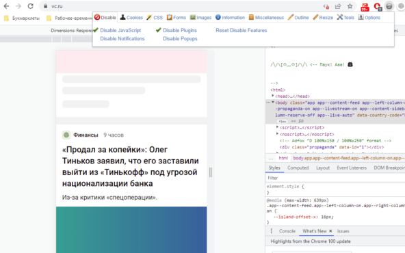Open the Outline tab
Image resolution: width=405 pixels, height=253 pixels.
[x=298, y=18]
